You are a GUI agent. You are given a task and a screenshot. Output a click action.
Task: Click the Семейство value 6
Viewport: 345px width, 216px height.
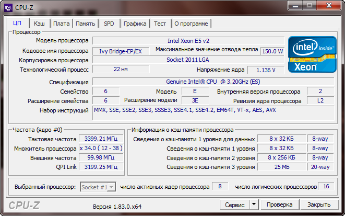pos(106,91)
